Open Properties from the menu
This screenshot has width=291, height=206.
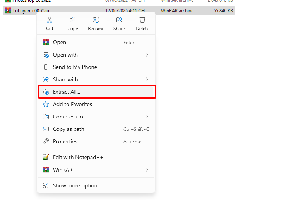click(x=96, y=141)
